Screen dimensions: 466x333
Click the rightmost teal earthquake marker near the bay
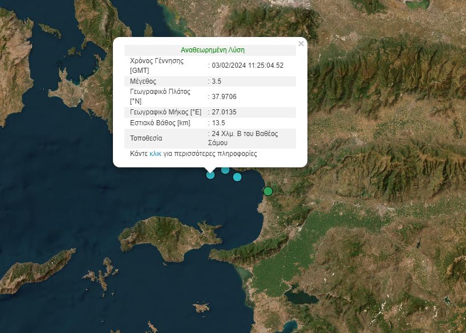click(x=237, y=177)
